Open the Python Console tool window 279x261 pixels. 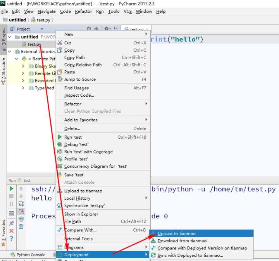[28, 254]
